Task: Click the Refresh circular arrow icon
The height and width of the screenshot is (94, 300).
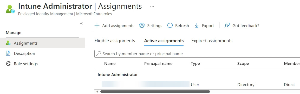Action: (170, 25)
